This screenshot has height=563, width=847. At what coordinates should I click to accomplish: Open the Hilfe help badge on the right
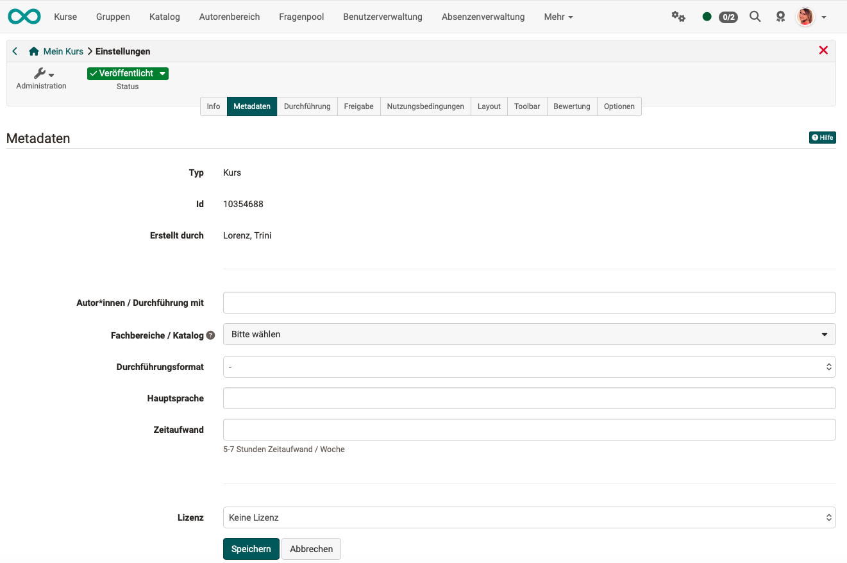pos(822,137)
